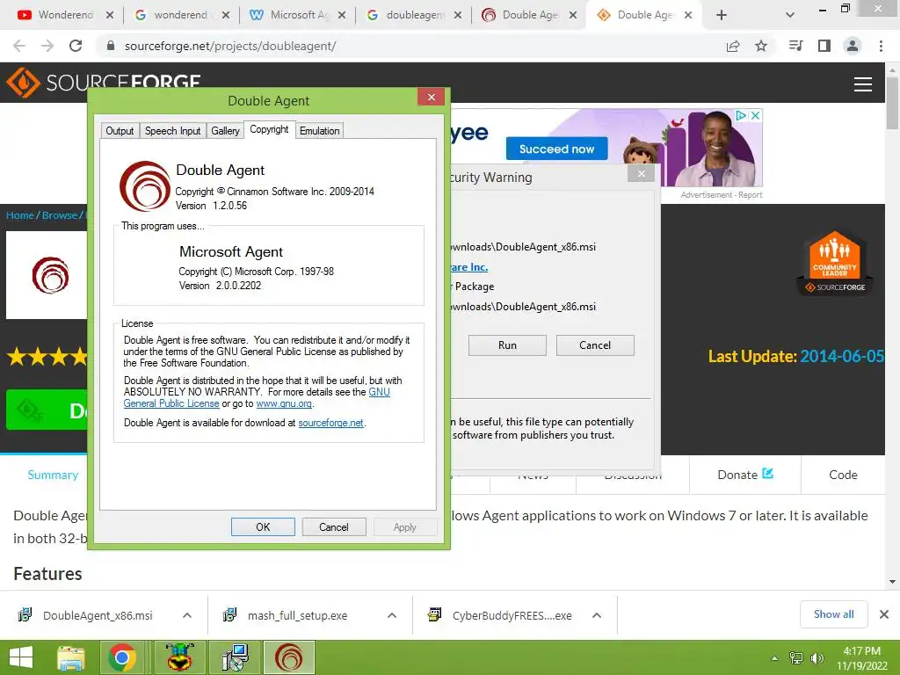This screenshot has width=900, height=675.
Task: Switch to the Output tab in Double Agent
Action: click(x=120, y=131)
